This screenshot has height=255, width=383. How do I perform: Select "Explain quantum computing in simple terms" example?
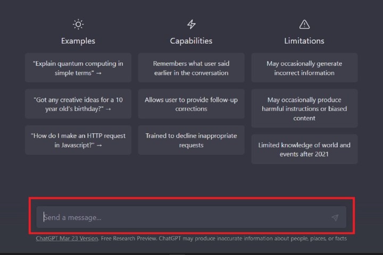point(78,68)
